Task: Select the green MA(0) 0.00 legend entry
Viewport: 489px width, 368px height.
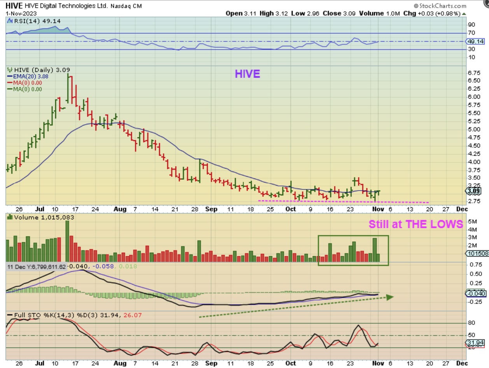Action: tap(28, 89)
